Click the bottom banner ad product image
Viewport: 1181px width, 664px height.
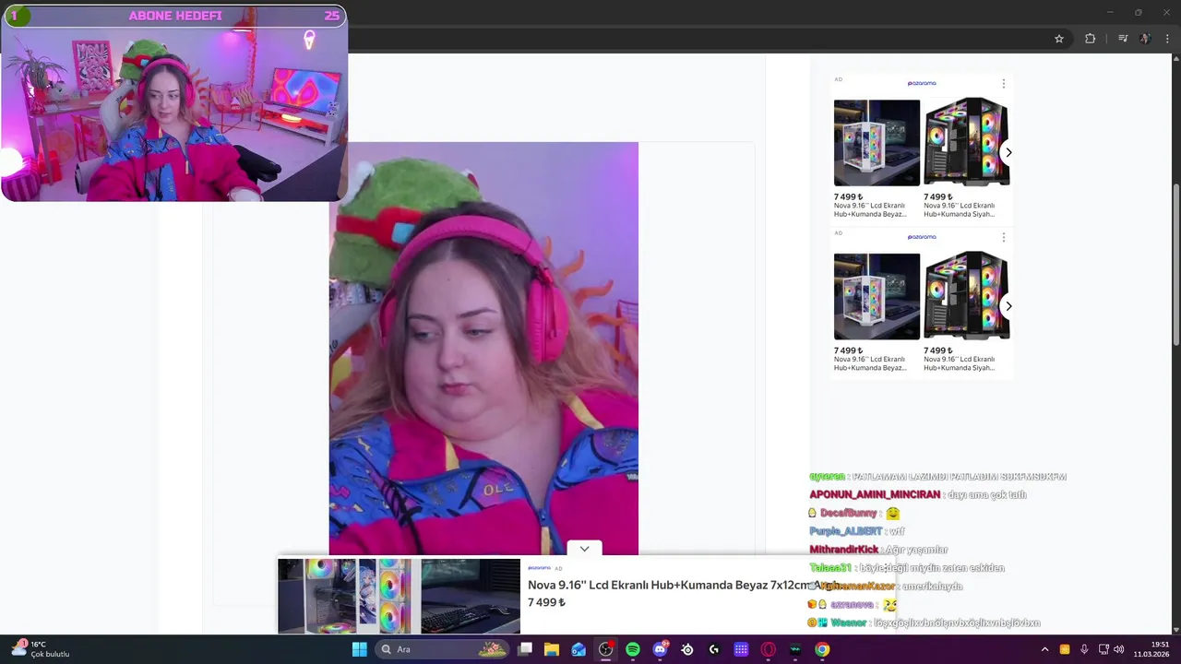pyautogui.click(x=399, y=596)
